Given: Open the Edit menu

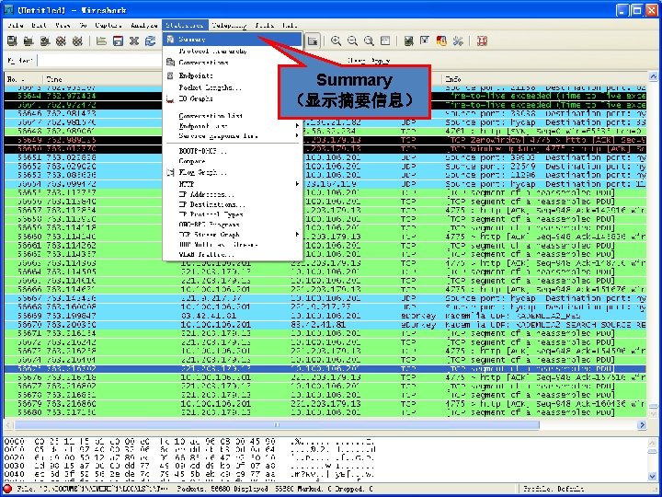Looking at the screenshot, I should click(x=40, y=26).
